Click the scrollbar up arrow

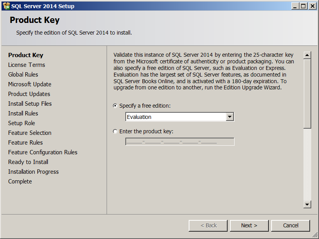pos(307,55)
